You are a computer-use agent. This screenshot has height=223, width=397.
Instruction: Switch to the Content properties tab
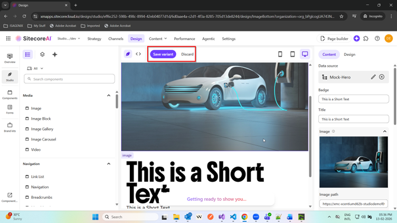[x=329, y=54]
